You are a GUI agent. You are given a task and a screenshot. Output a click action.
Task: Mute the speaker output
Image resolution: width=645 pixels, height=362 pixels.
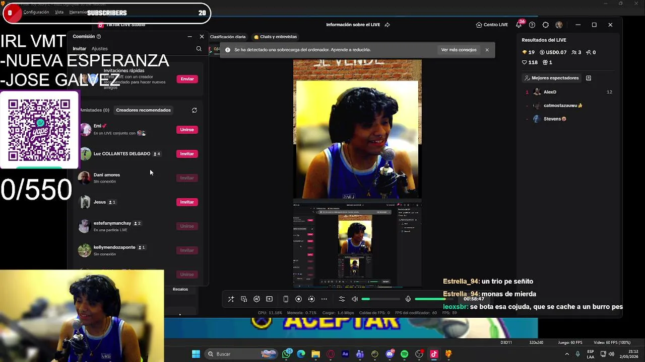click(x=355, y=299)
